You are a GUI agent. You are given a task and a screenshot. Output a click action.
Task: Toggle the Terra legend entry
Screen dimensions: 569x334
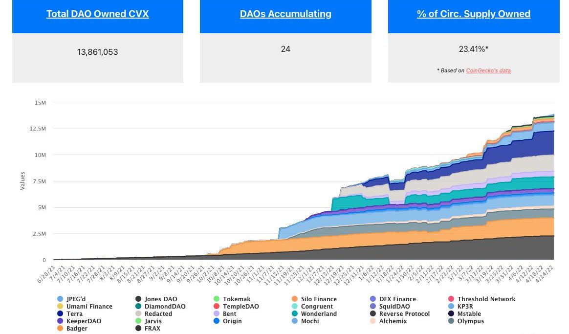tap(70, 313)
